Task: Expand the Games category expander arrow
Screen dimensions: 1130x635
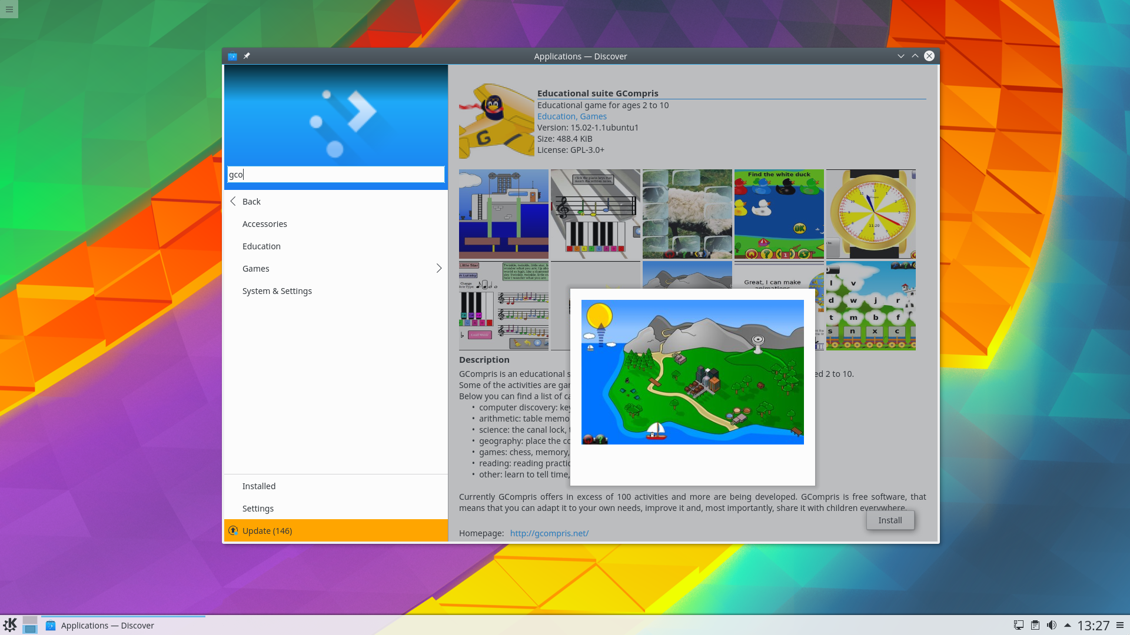Action: pyautogui.click(x=438, y=268)
